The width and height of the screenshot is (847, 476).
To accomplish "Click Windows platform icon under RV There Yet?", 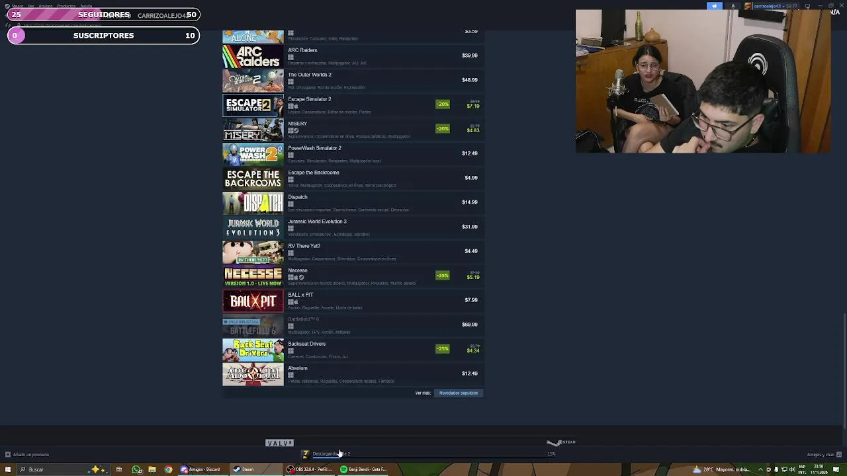I will coord(290,253).
